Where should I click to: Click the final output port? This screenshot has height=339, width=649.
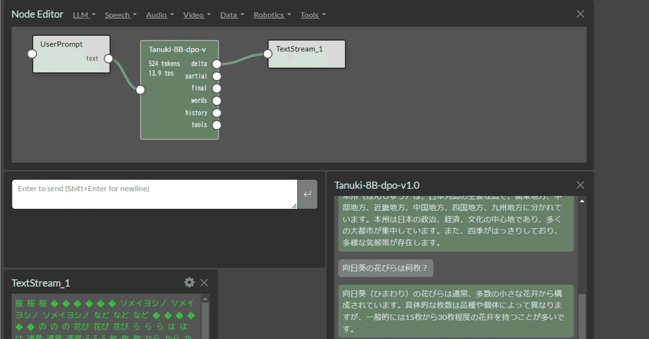click(217, 88)
